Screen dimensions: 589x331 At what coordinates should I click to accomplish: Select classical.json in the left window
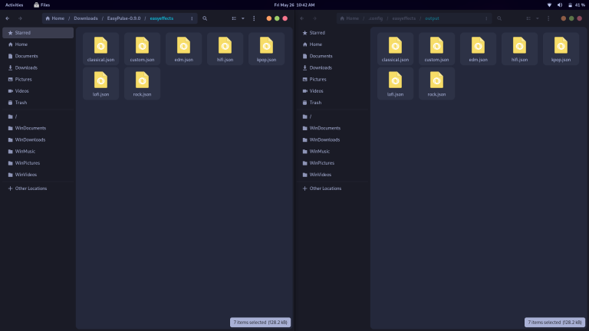pos(100,48)
